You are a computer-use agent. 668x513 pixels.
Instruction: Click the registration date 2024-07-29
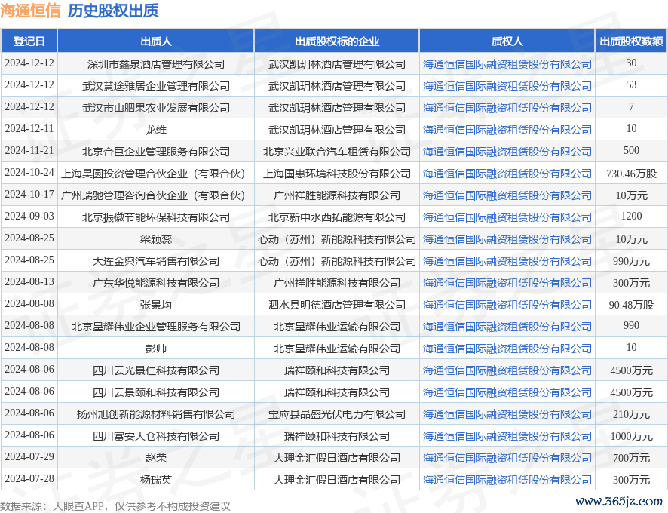pyautogui.click(x=29, y=456)
